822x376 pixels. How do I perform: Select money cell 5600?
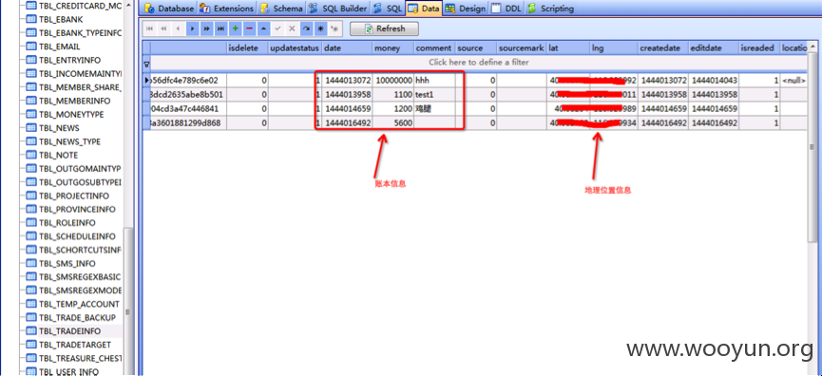click(x=393, y=123)
